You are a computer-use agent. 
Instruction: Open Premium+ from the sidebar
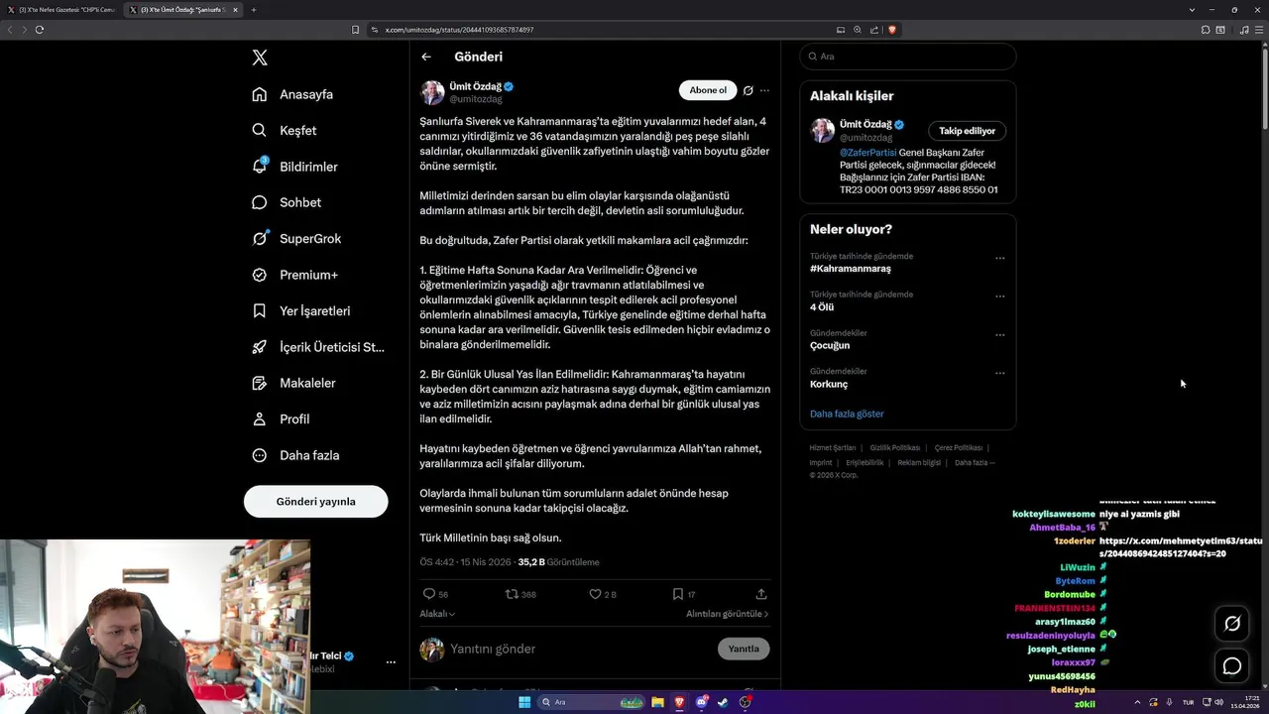point(294,275)
